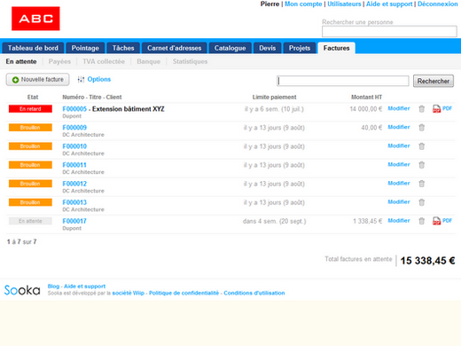The width and height of the screenshot is (461, 346).
Task: Click amount 14 000,00 € cell
Action: (366, 109)
